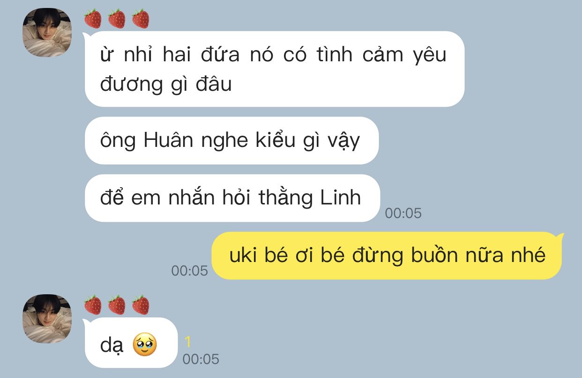The width and height of the screenshot is (582, 378).
Task: Select the message "ừ nhỉ hai đứa nó có tình cảm"
Action: pos(274,69)
